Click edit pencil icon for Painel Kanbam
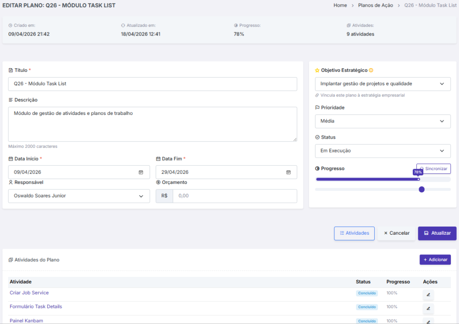This screenshot has width=459, height=324. [x=428, y=320]
